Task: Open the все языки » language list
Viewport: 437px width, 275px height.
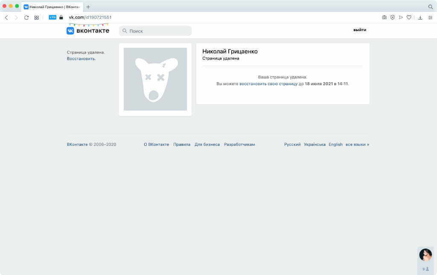Action: 357,145
